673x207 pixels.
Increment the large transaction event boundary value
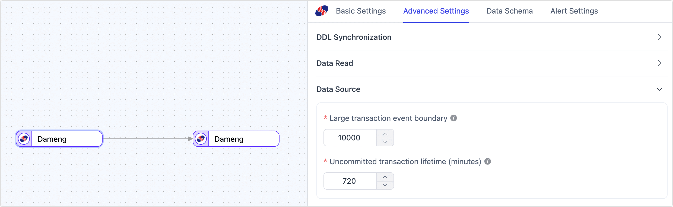click(385, 133)
